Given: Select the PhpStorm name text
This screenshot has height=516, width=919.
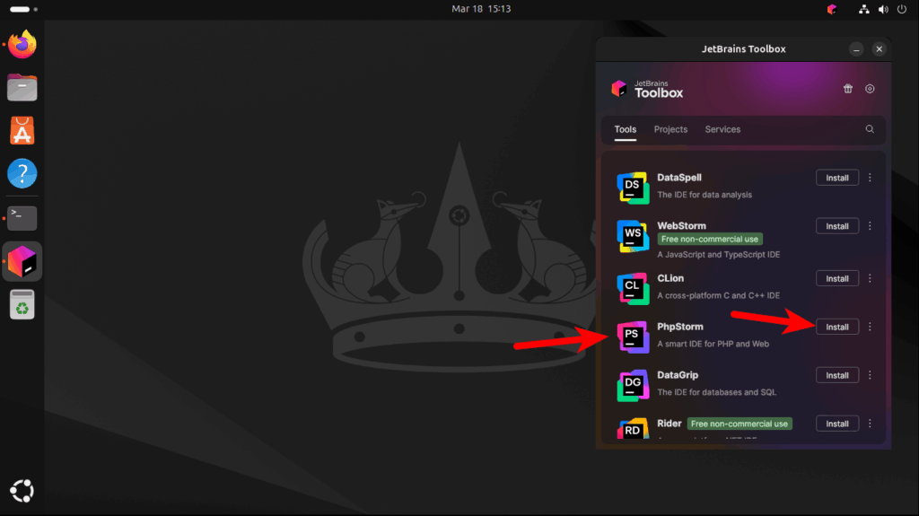Looking at the screenshot, I should tap(680, 327).
